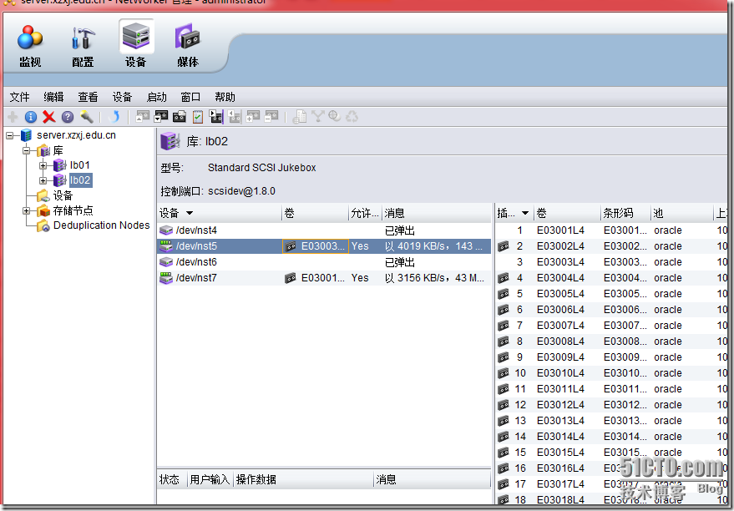Click the sort arrow on 插... slot column header

tap(525, 214)
